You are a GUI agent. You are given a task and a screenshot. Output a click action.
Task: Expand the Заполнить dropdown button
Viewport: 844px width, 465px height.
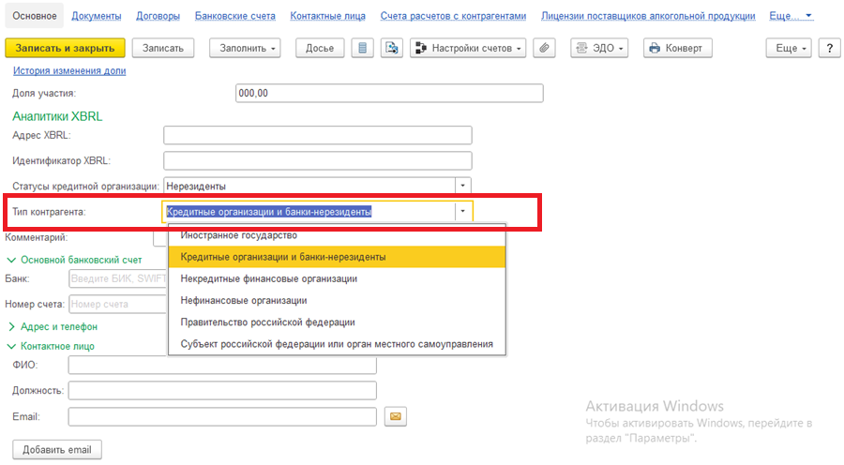tap(244, 48)
